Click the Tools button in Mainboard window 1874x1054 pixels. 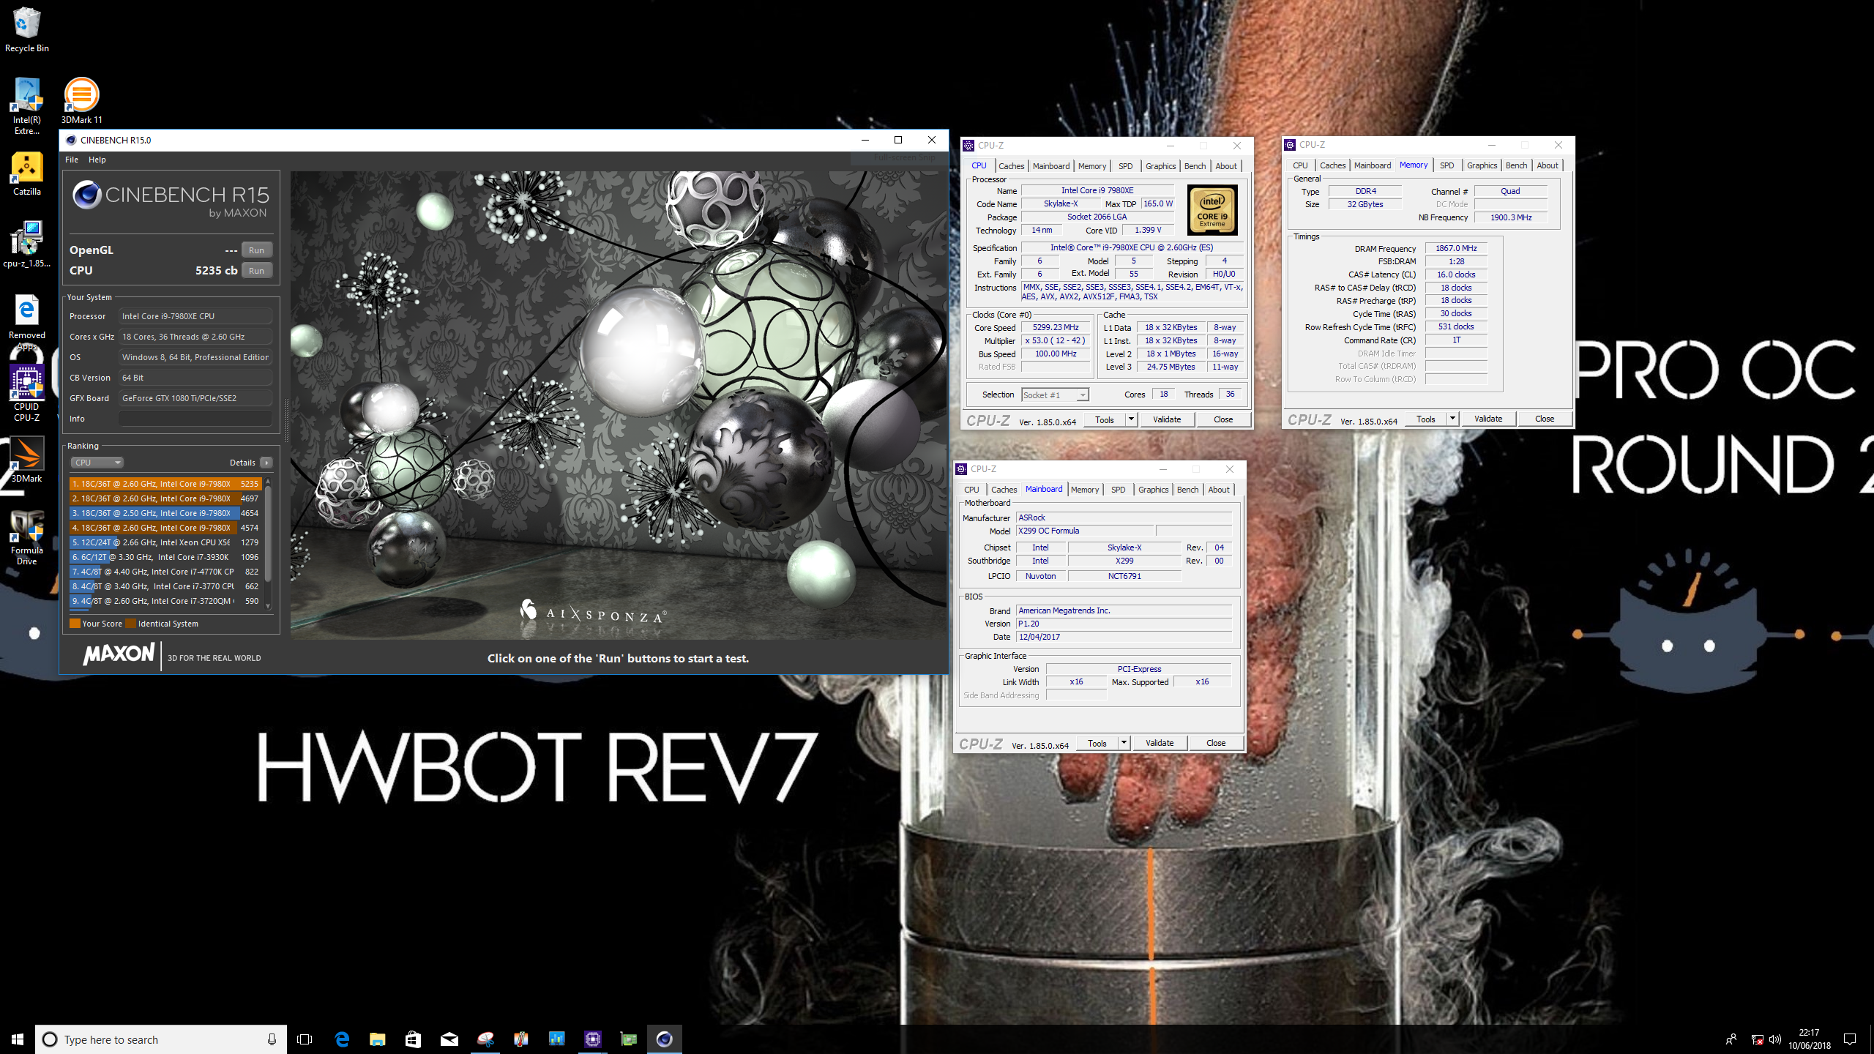point(1097,743)
